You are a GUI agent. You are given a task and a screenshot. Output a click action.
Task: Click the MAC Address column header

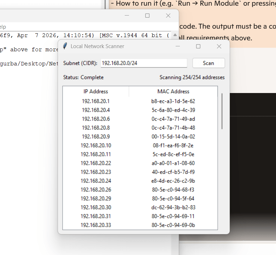173,91
